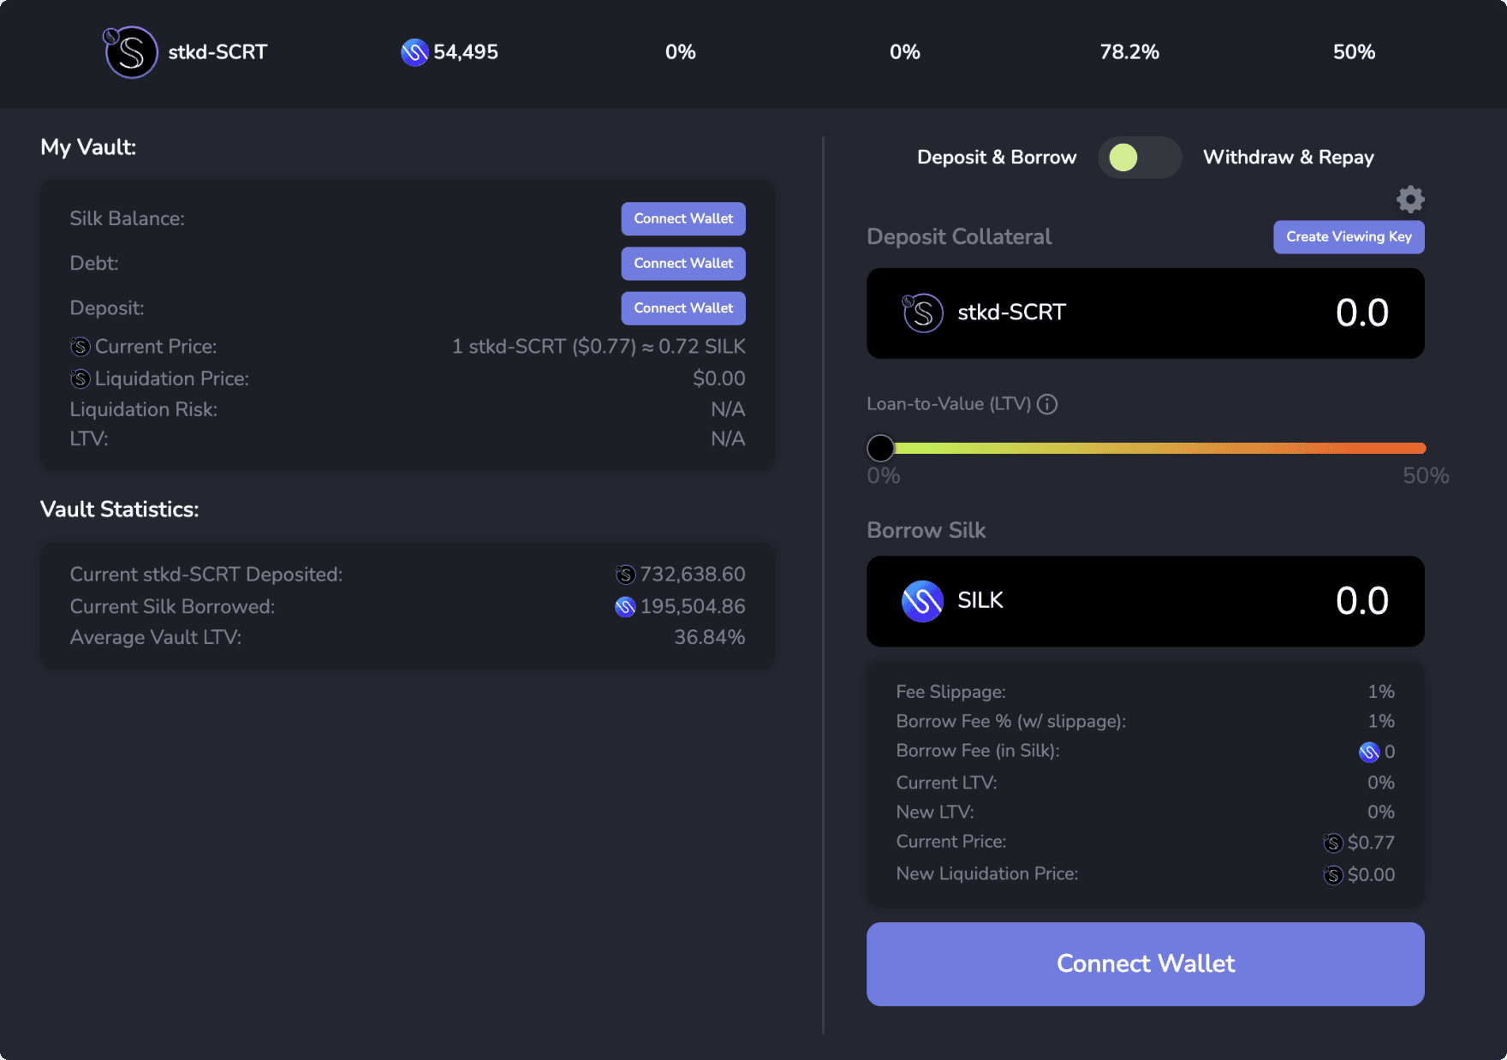
Task: Click the stkd-SCRT deposit amount field
Action: click(x=1146, y=313)
